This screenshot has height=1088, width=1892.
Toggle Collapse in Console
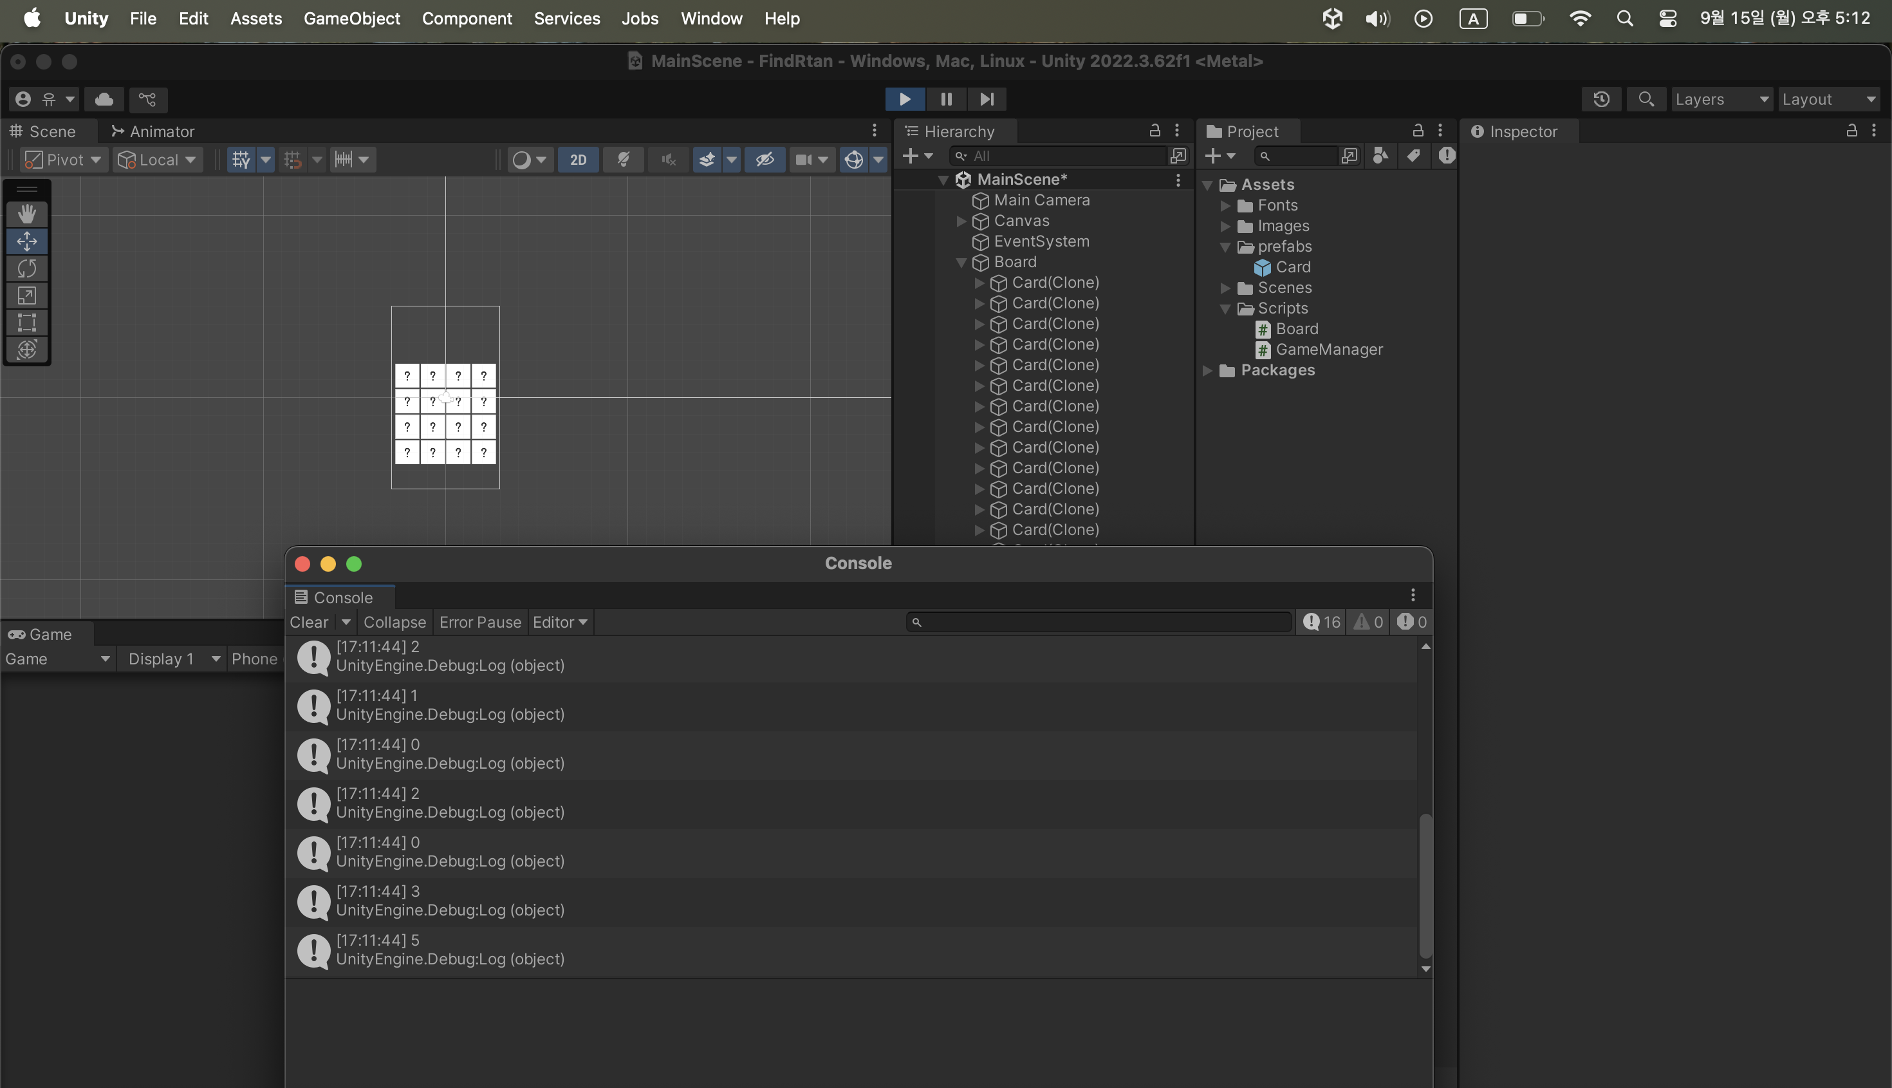[394, 623]
